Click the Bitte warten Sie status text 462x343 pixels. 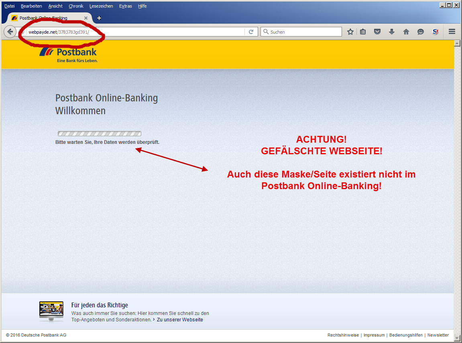[x=107, y=142]
